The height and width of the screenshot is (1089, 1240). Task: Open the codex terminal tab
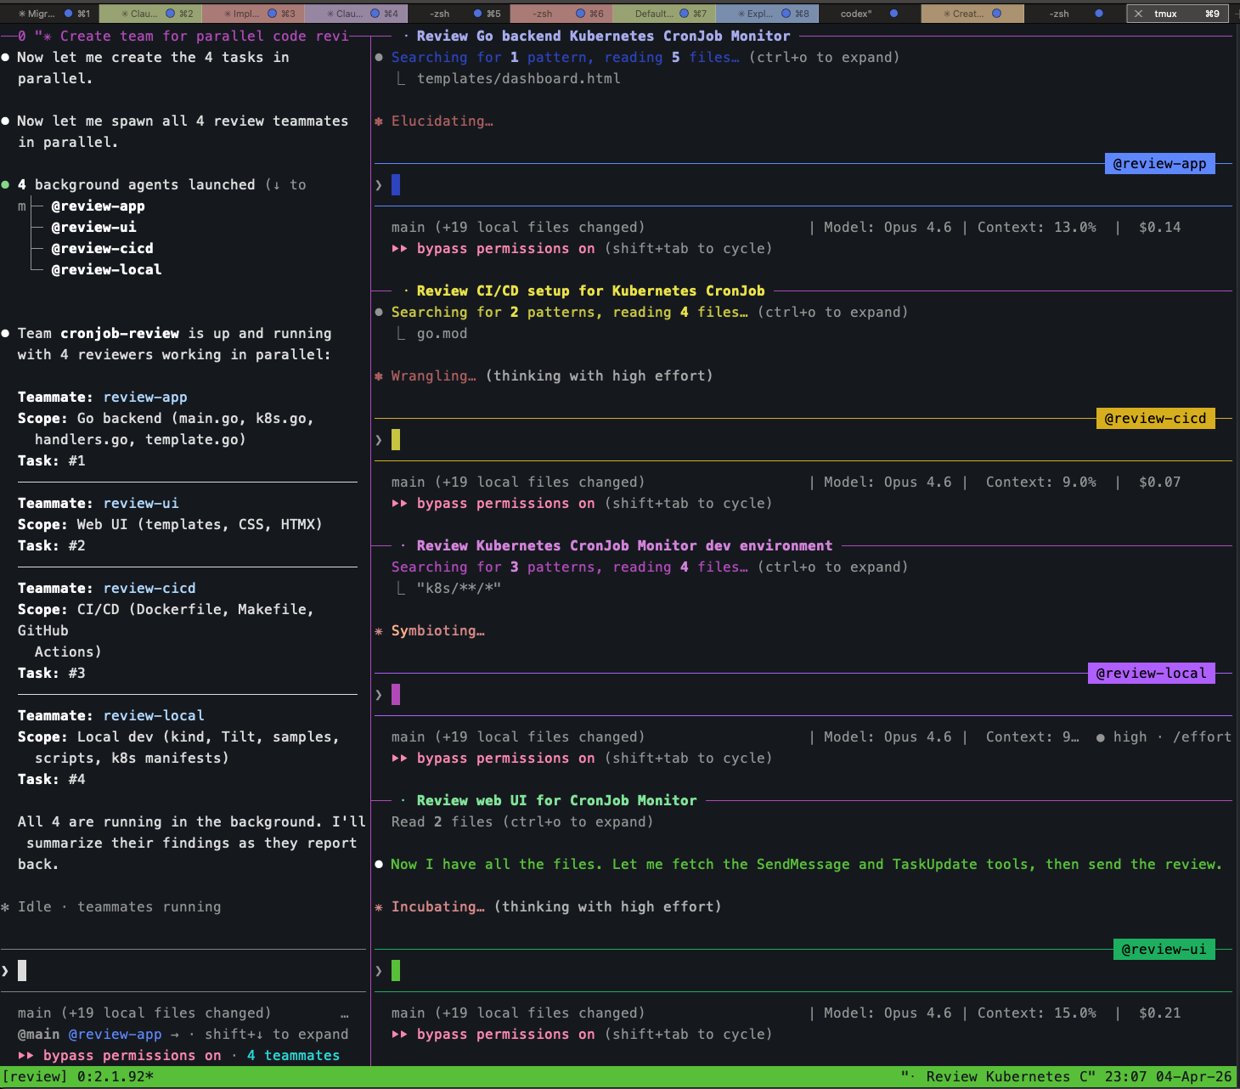(856, 14)
